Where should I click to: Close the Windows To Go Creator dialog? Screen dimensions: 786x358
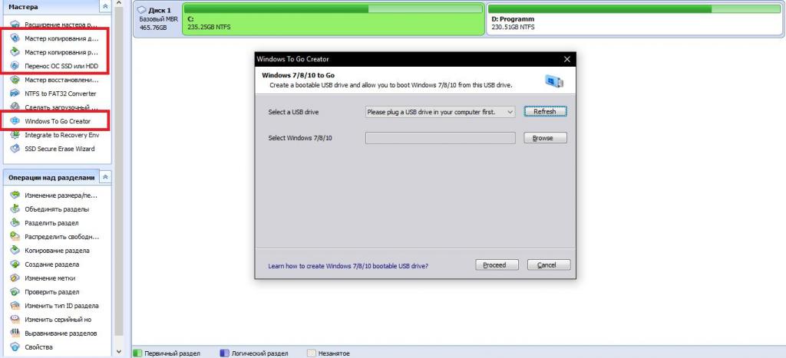(567, 59)
